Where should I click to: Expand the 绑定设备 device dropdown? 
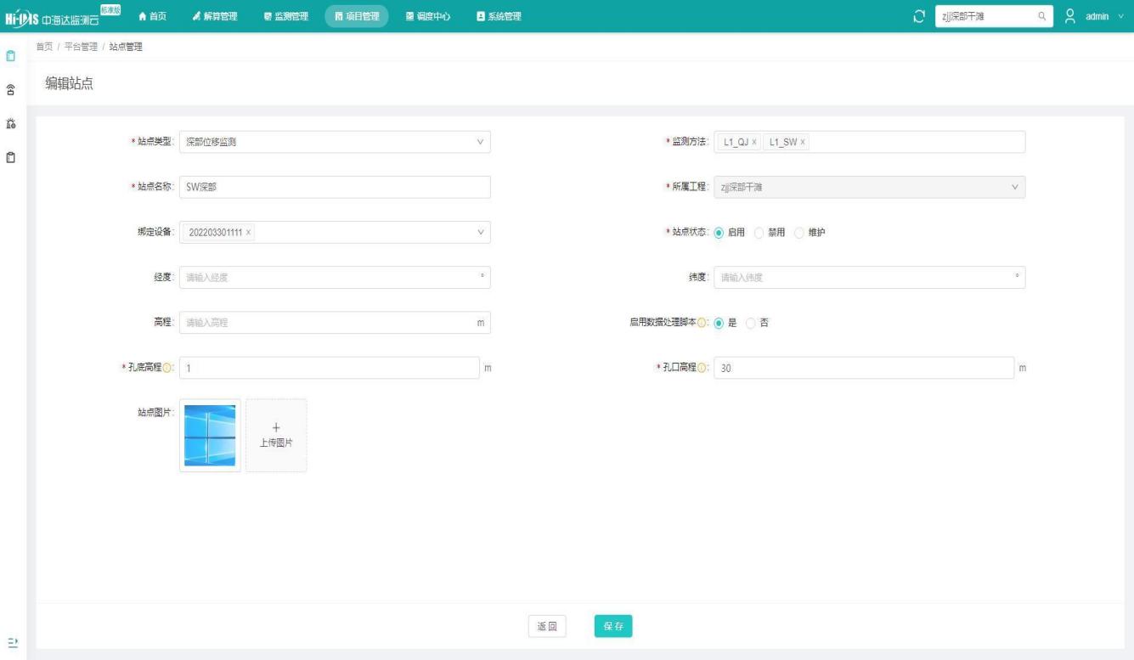tap(480, 233)
